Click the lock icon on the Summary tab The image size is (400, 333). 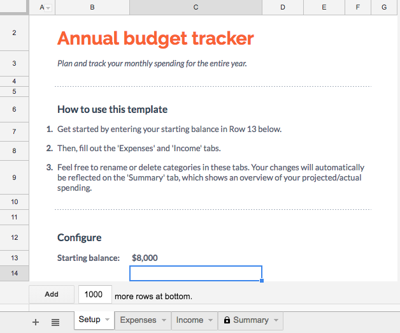click(227, 320)
